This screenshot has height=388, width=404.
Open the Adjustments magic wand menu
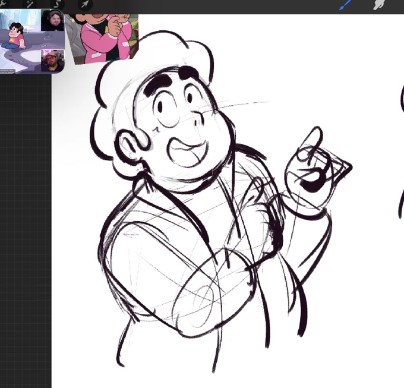click(x=30, y=4)
